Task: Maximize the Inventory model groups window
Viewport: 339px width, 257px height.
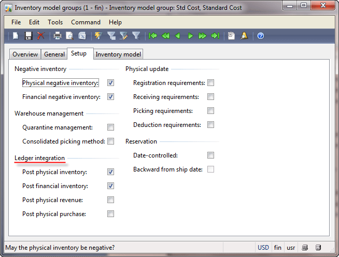Action: click(x=304, y=6)
